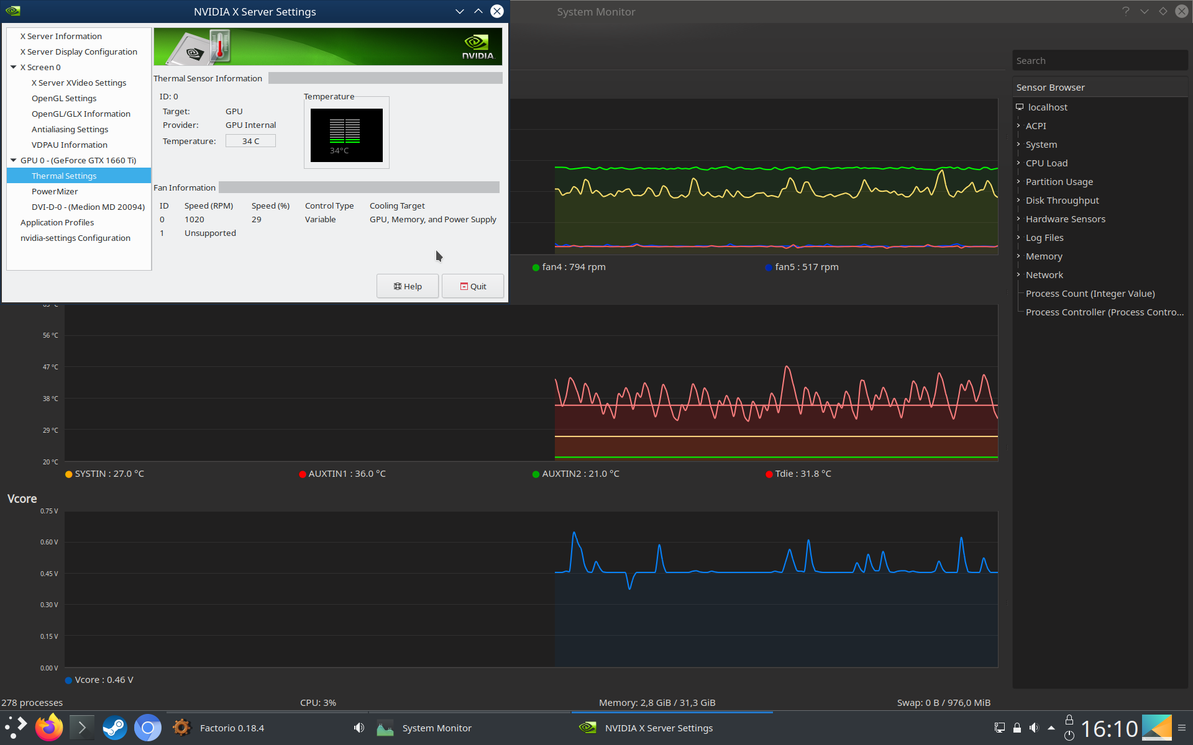The width and height of the screenshot is (1193, 745).
Task: Open the volume control in system tray
Action: tap(1034, 728)
